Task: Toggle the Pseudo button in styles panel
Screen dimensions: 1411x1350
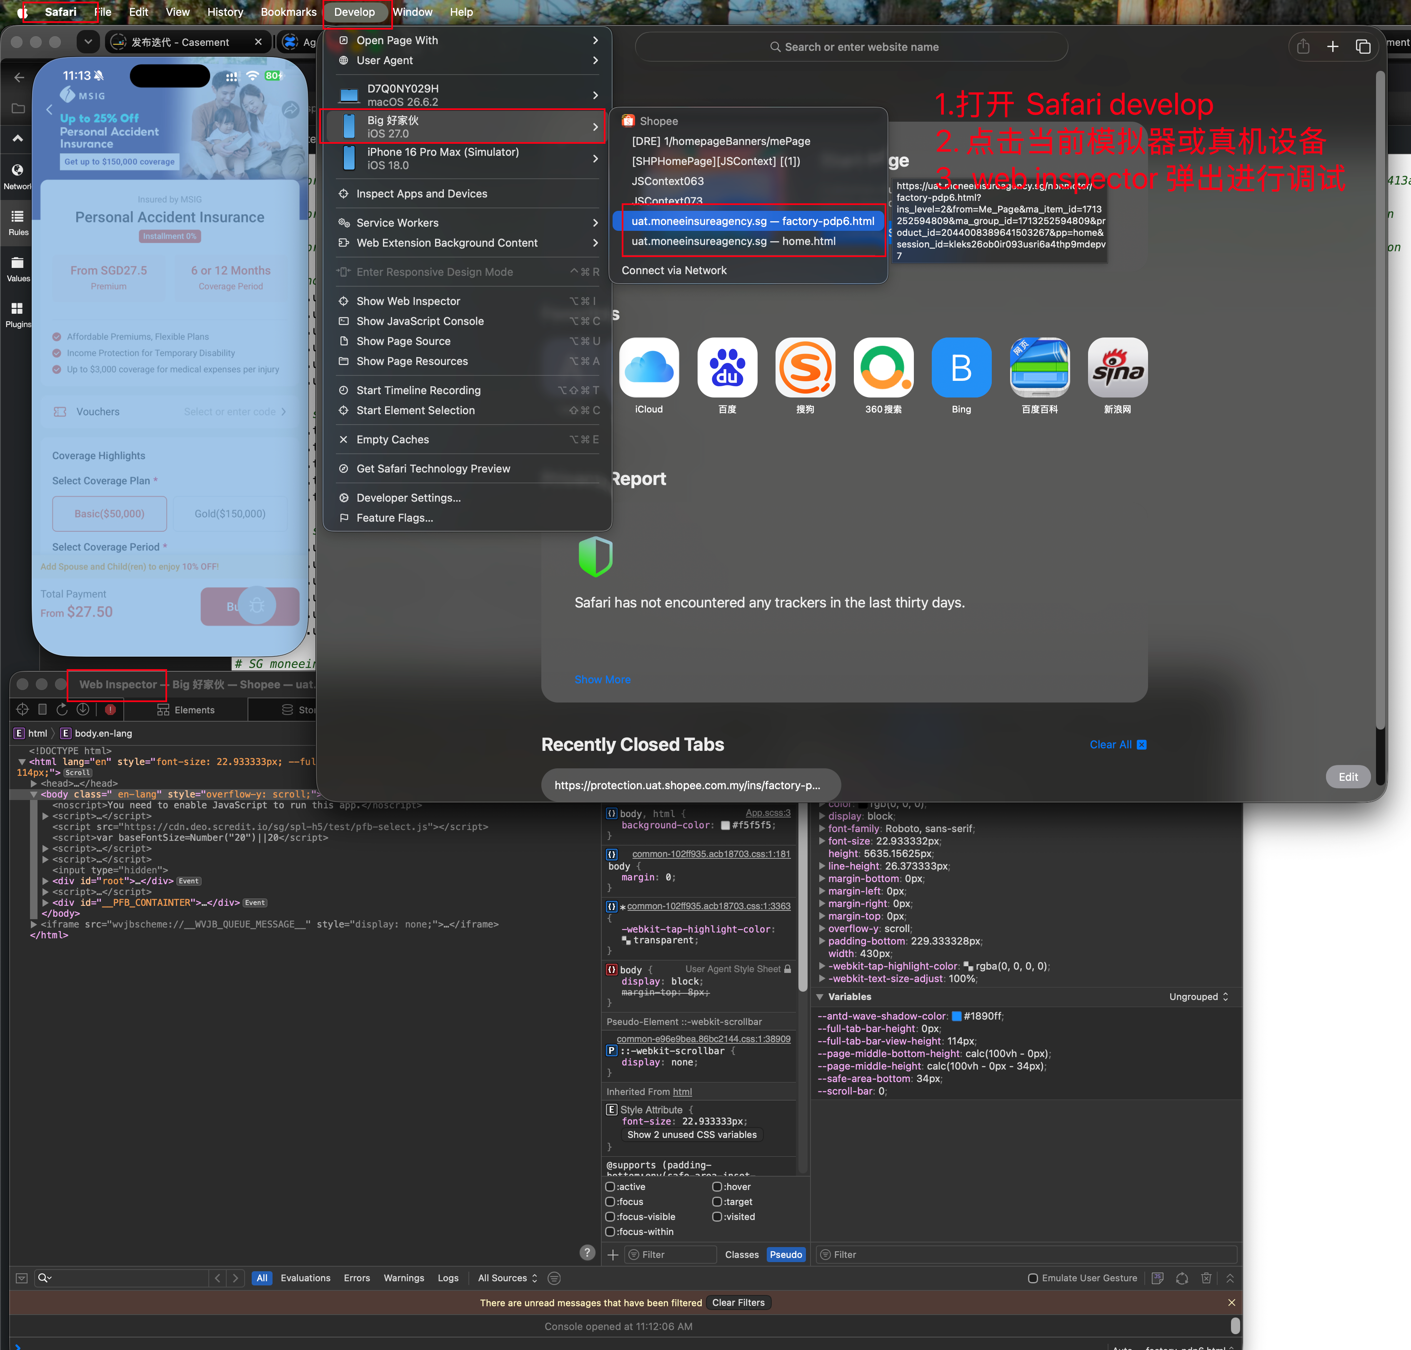Action: [786, 1254]
